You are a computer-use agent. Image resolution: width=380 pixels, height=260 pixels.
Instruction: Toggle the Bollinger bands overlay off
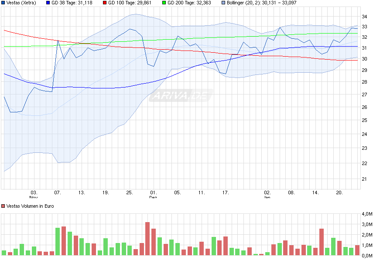[x=223, y=3]
